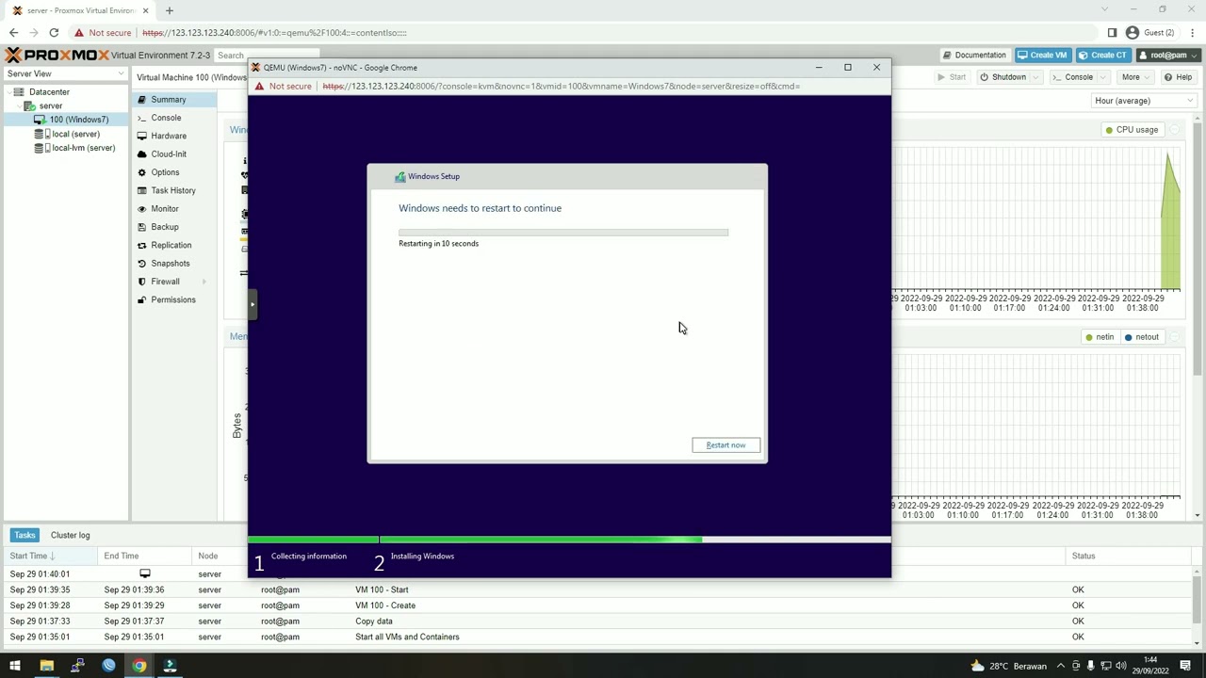The image size is (1206, 678).
Task: Select local (server) storage
Action: pyautogui.click(x=75, y=134)
